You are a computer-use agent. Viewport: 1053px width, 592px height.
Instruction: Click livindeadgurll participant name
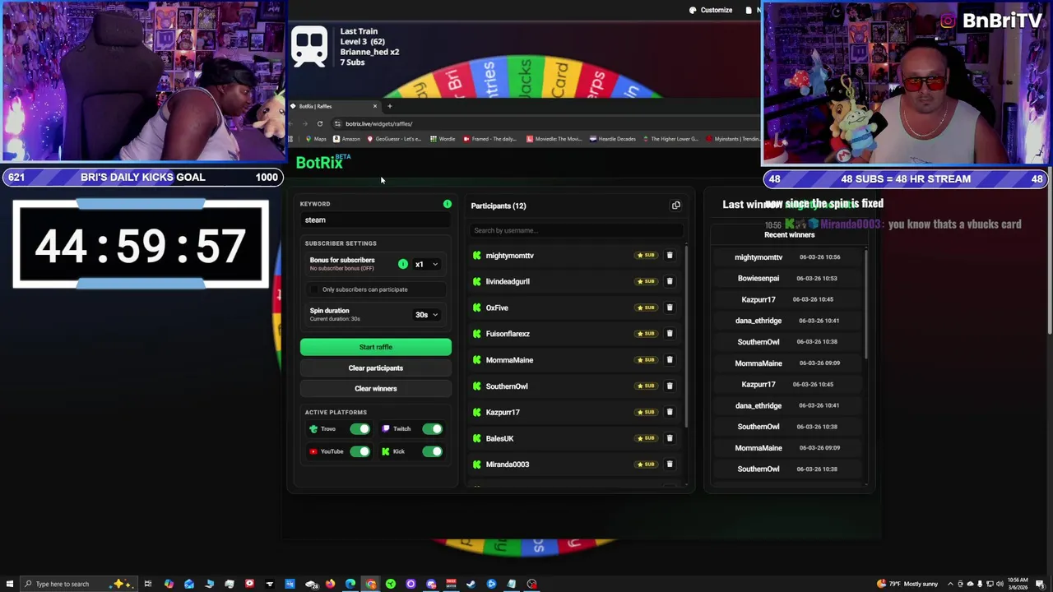[x=508, y=281]
